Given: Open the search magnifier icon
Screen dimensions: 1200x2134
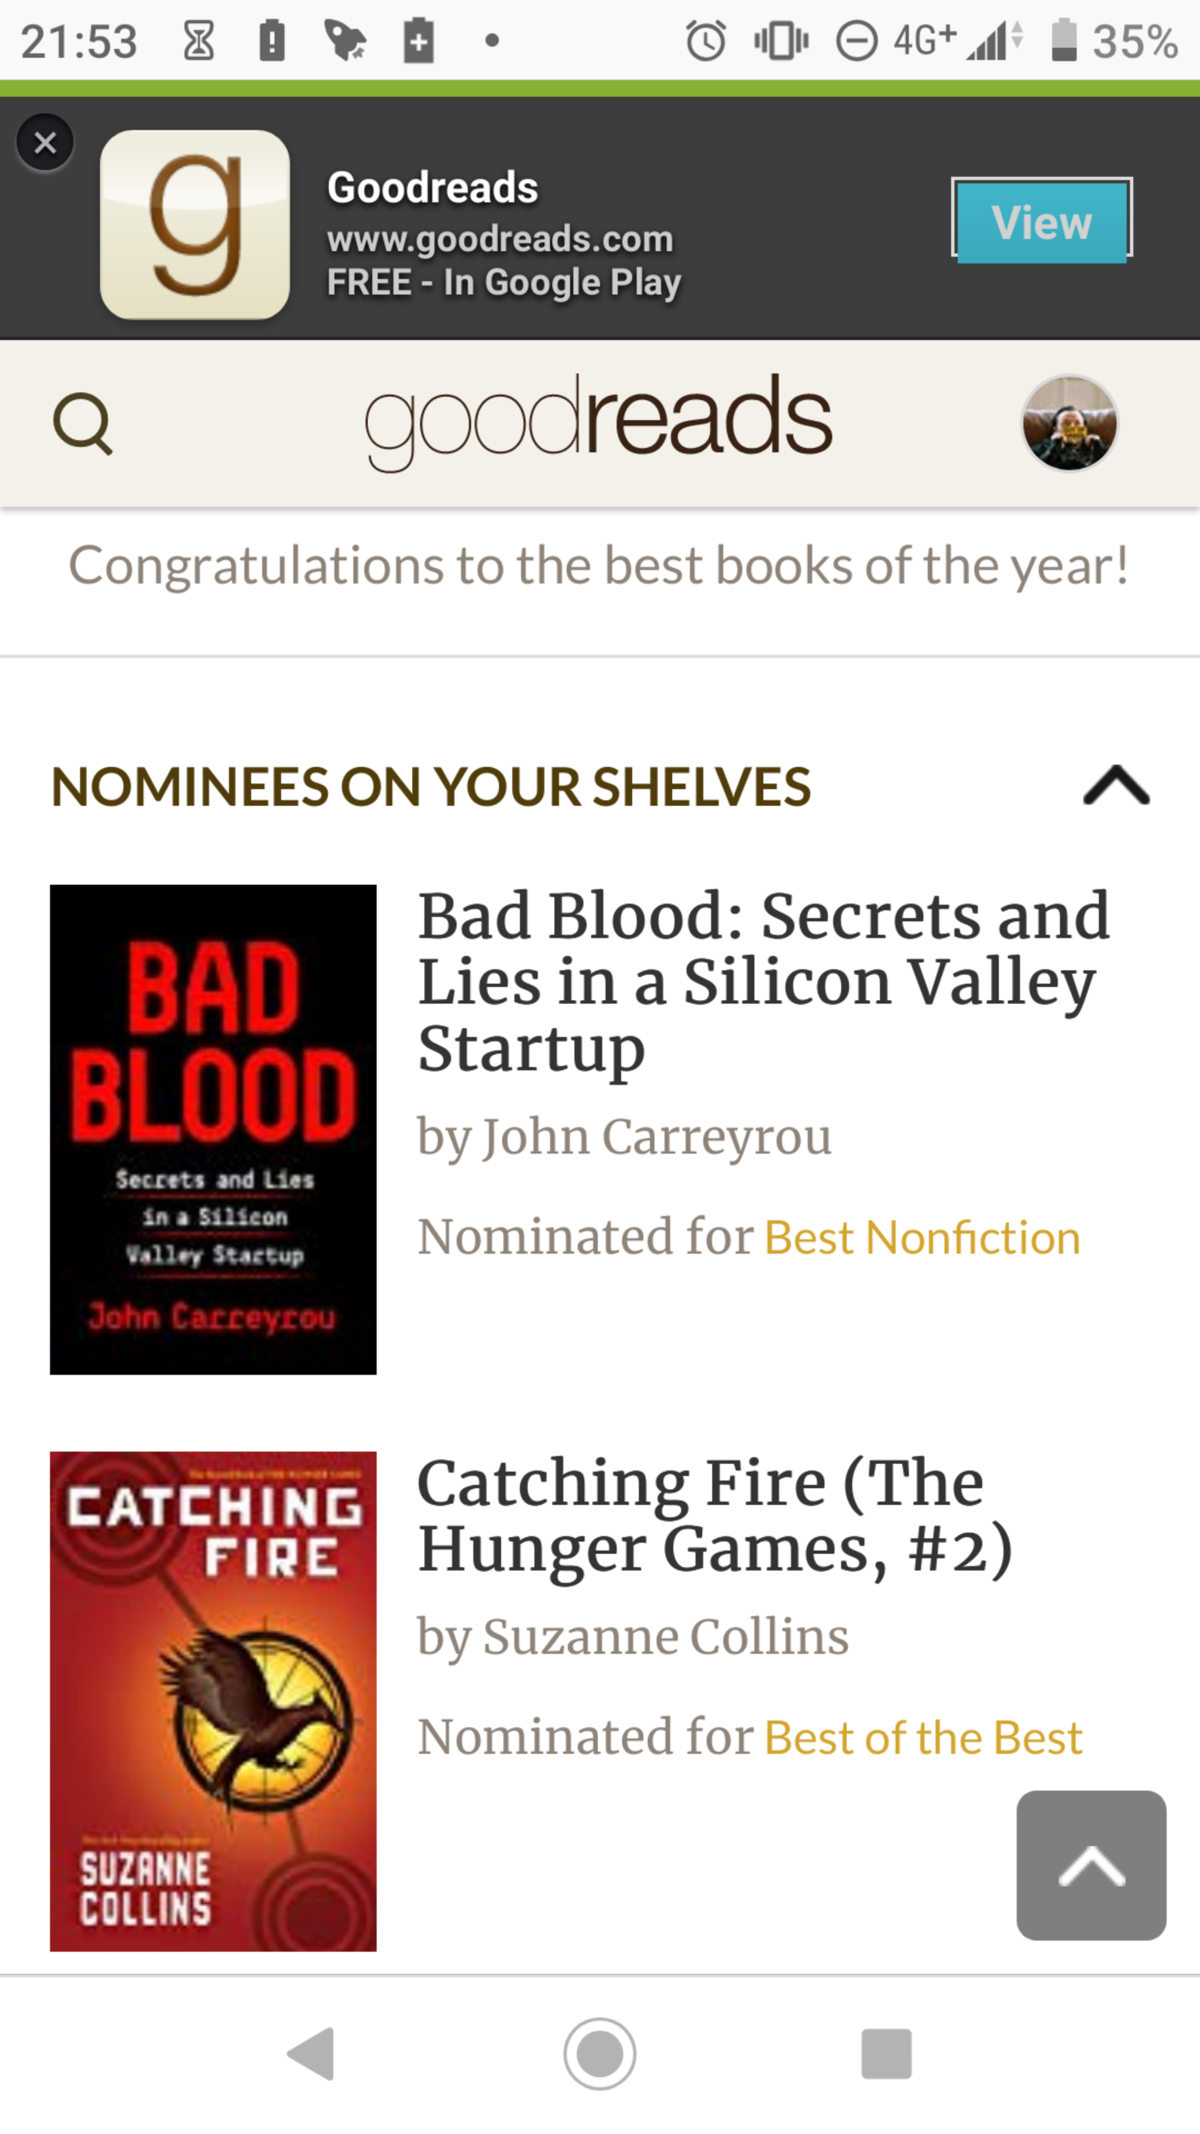Looking at the screenshot, I should point(83,424).
